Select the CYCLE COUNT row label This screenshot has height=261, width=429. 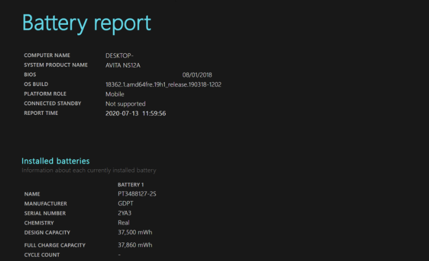[42, 255]
